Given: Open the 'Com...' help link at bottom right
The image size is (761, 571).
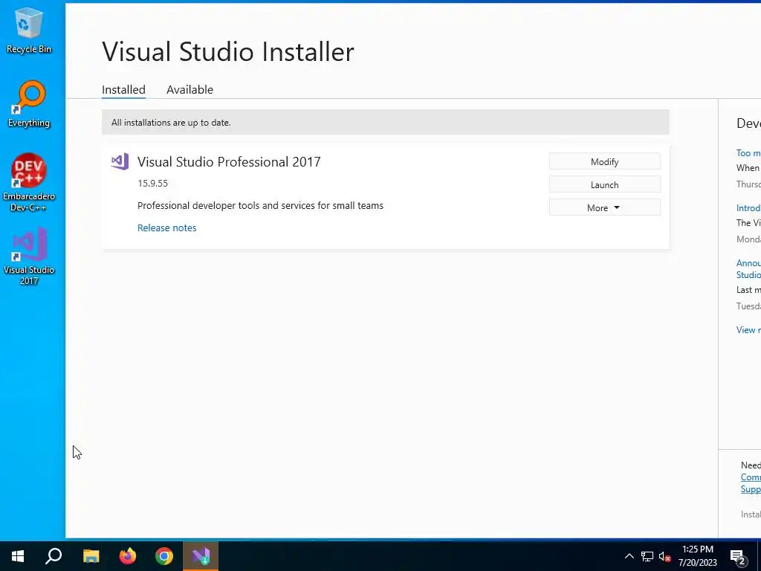Looking at the screenshot, I should [751, 477].
